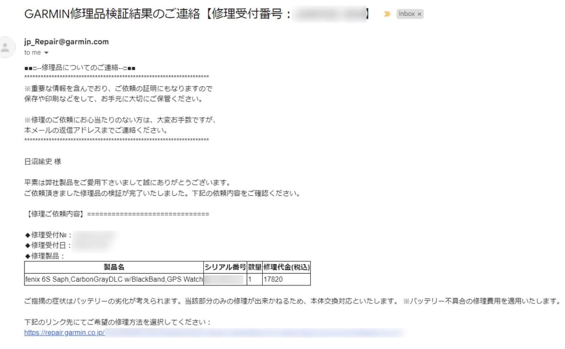565x349 pixels.
Task: Click the line ※修理のご依頼にお心当たりのない方は
Action: (120, 119)
